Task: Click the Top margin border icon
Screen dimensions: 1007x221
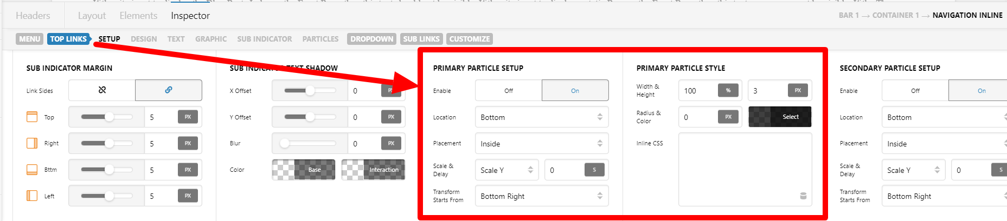Action: pyautogui.click(x=32, y=117)
